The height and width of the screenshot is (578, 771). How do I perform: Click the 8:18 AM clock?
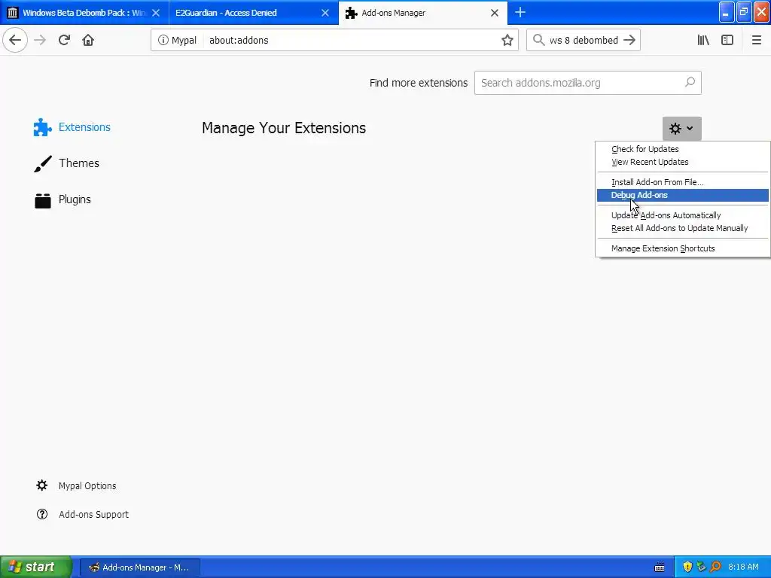click(743, 567)
